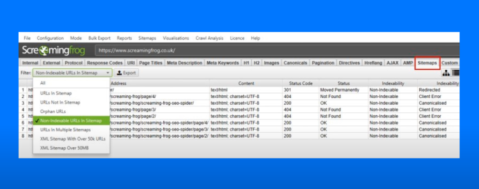Image resolution: width=479 pixels, height=189 pixels.
Task: Choose XML Sitemap With Over 50k URLs
Action: [71, 139]
